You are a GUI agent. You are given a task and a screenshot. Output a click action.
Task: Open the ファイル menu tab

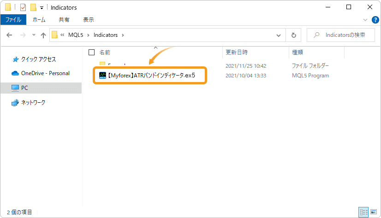(13, 20)
